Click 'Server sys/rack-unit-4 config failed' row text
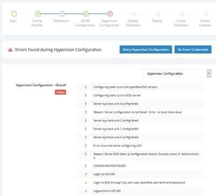Screen dimensions: 216x196 point(116,104)
